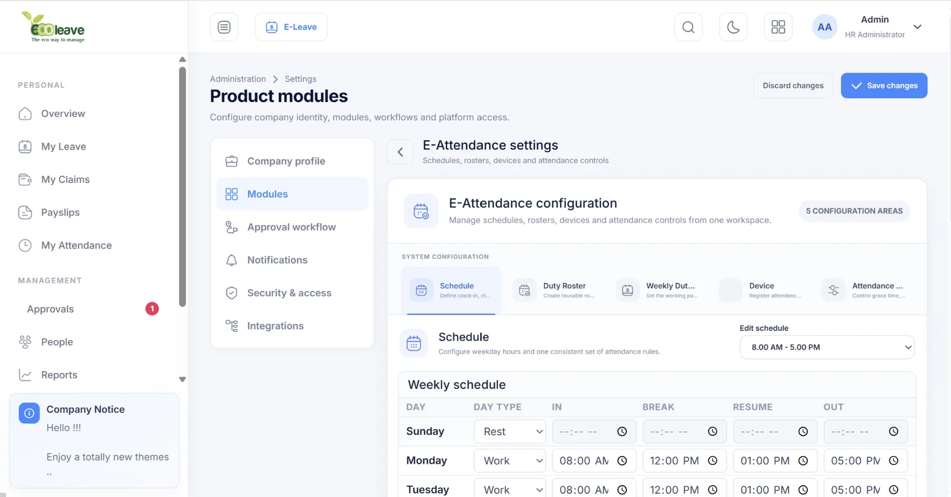Select the Schedule configuration tab

click(x=451, y=290)
